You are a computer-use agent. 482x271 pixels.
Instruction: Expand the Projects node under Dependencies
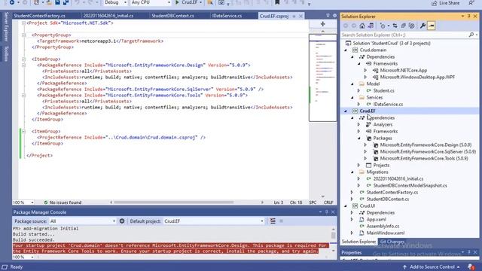(358, 166)
